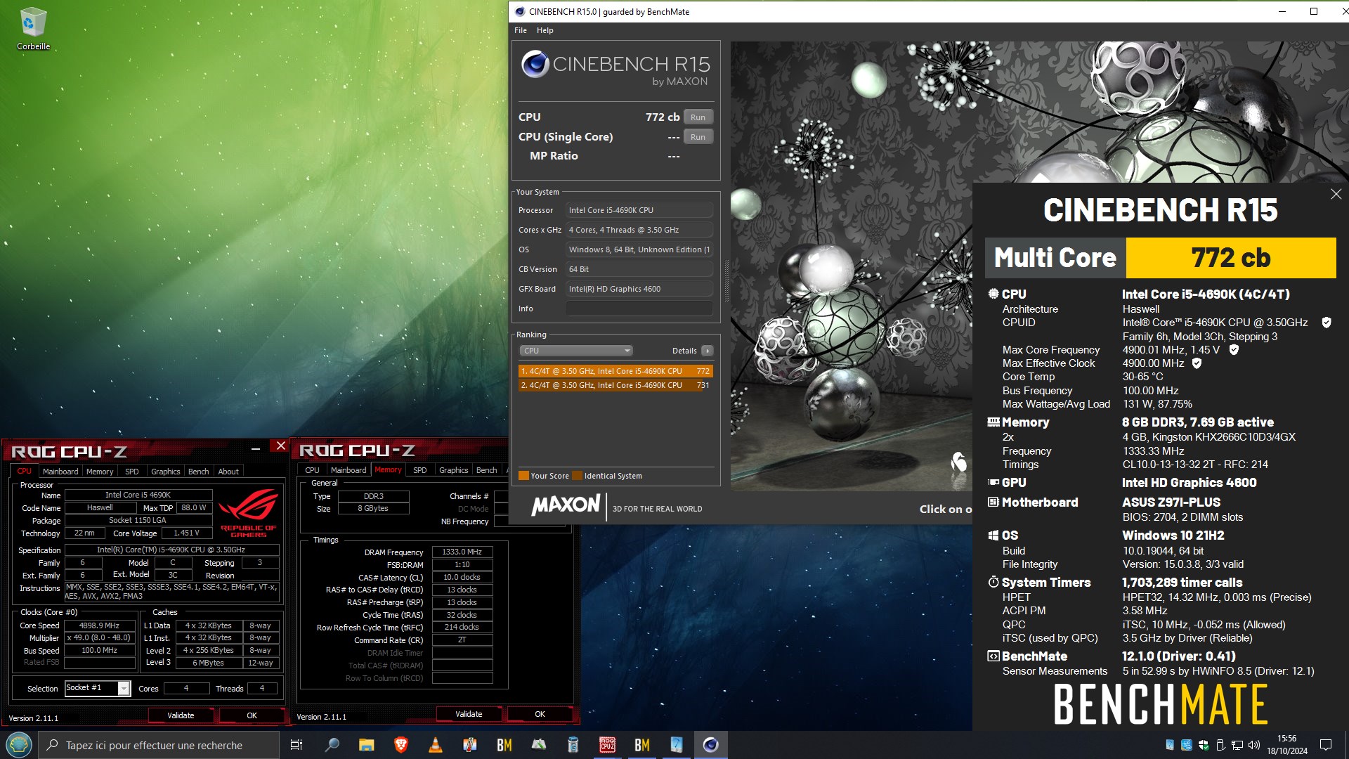Open the File menu in Cinebench
The height and width of the screenshot is (759, 1349).
tap(521, 30)
